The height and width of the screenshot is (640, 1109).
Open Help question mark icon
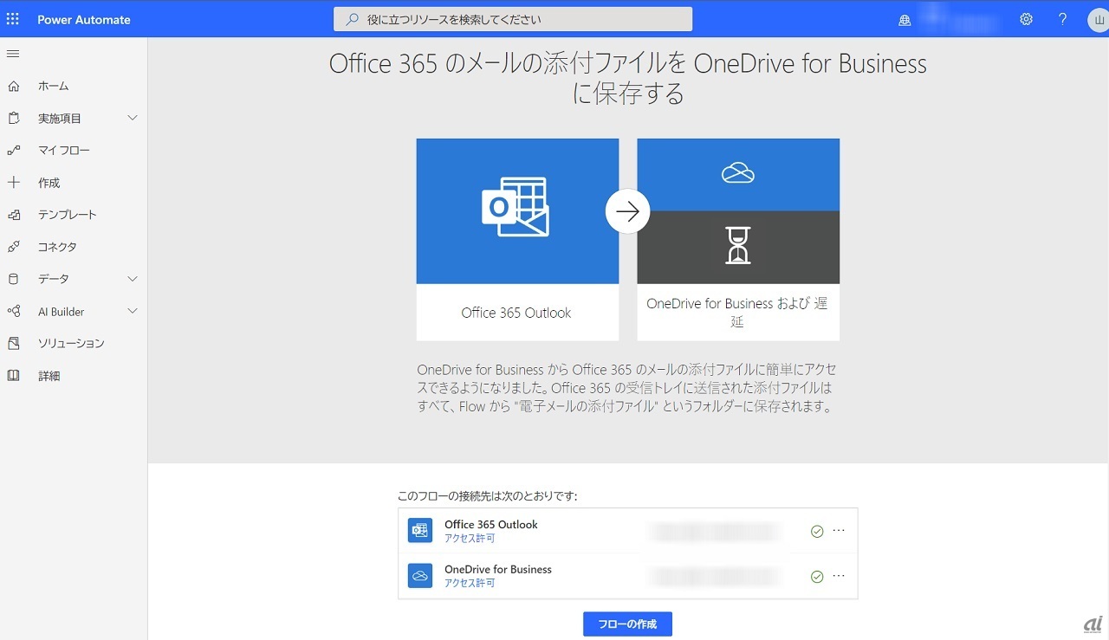coord(1063,19)
